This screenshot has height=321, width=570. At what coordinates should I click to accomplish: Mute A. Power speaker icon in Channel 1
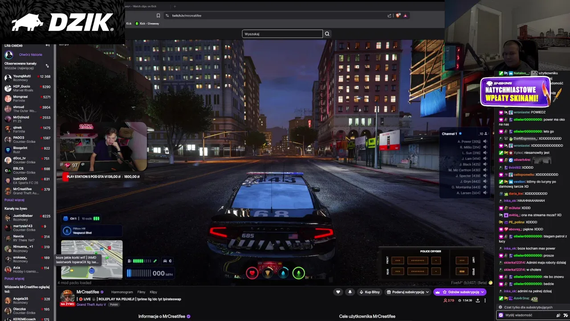[485, 141]
